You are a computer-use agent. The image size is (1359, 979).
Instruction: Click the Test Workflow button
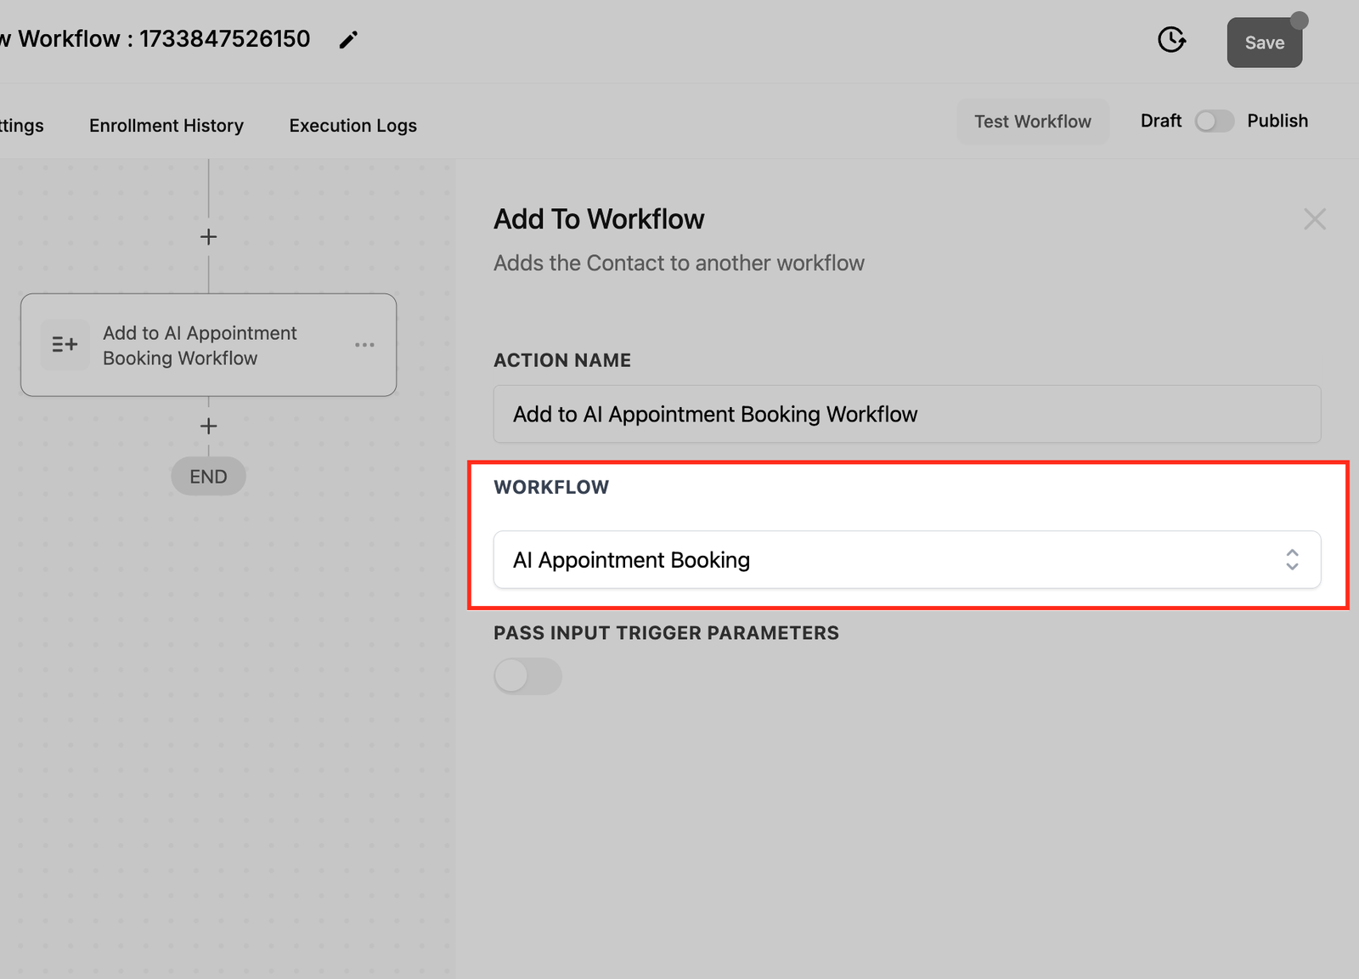pos(1032,122)
